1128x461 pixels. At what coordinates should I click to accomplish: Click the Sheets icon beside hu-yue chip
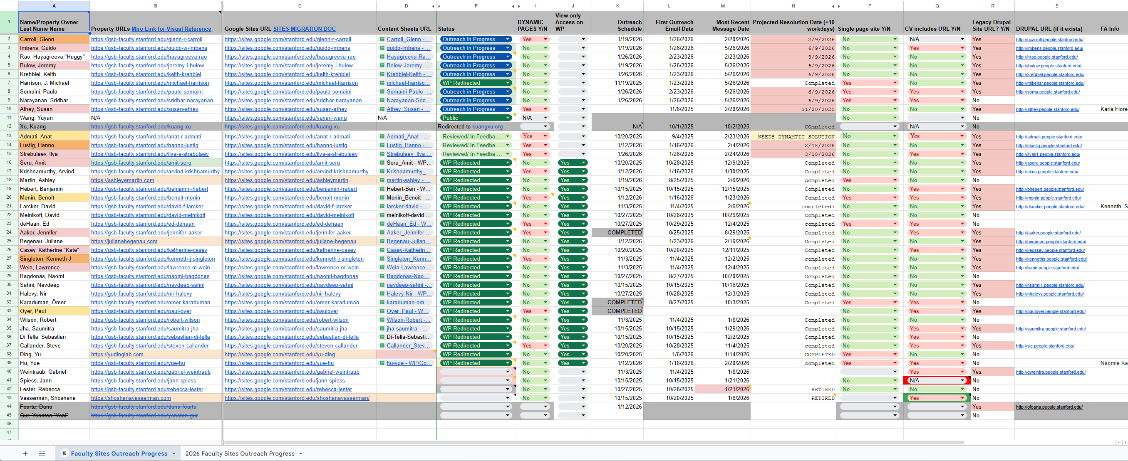[382, 363]
